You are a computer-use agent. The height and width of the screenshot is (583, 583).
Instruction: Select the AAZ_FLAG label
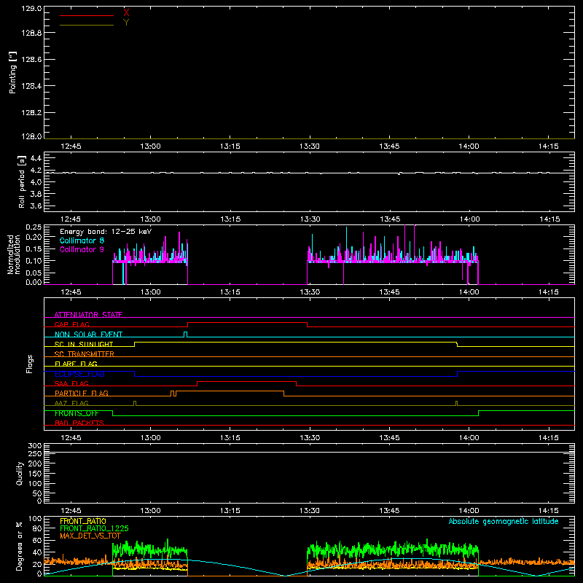pos(71,403)
